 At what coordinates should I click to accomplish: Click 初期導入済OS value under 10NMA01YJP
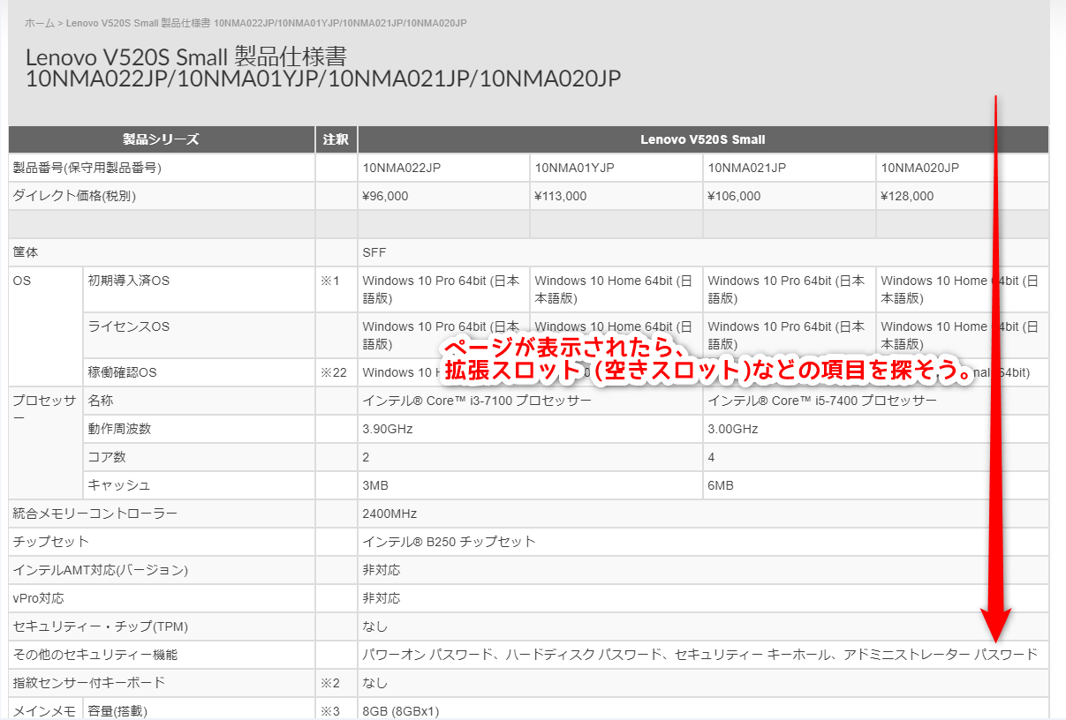point(616,289)
